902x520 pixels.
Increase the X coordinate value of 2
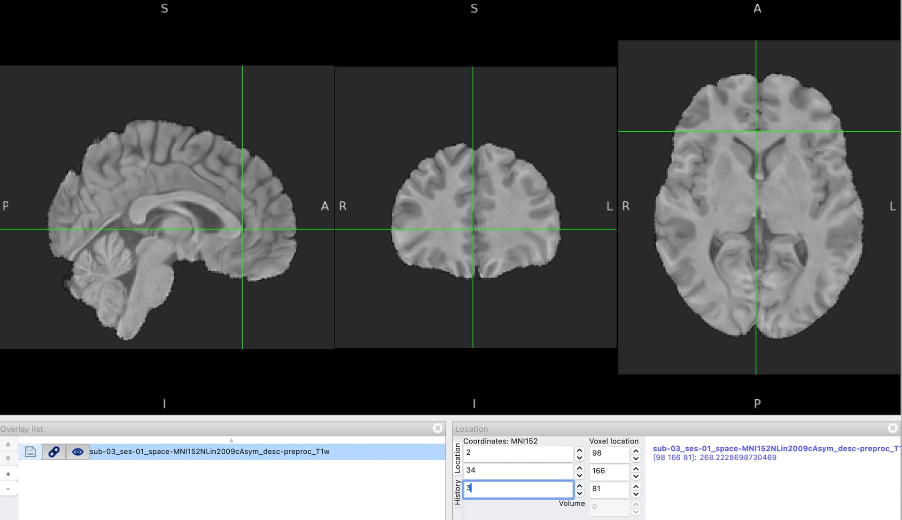(x=579, y=450)
